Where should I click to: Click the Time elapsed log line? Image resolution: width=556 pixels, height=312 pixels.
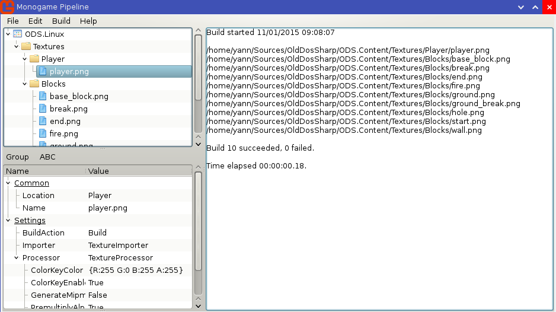257,165
